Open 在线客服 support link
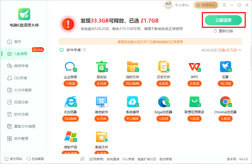 [35, 159]
